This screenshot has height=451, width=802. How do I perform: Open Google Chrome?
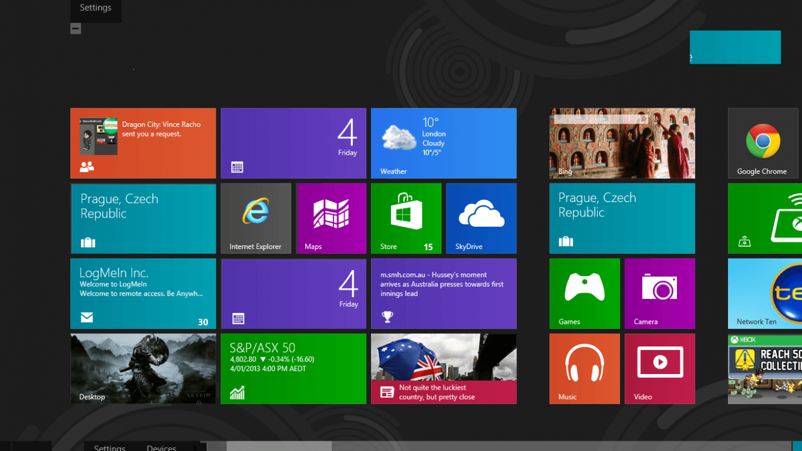(762, 143)
